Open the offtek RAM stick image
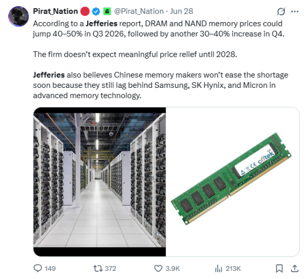This screenshot has width=307, height=279. [x=233, y=182]
